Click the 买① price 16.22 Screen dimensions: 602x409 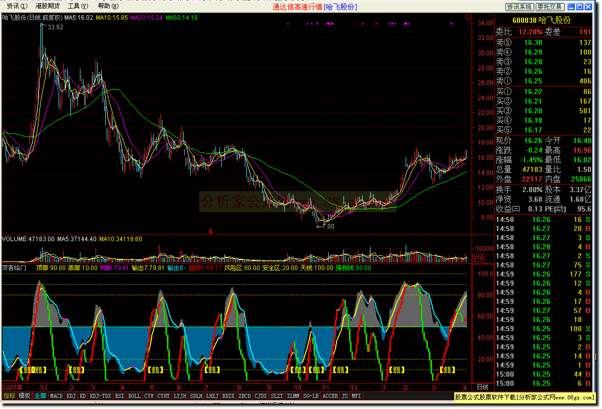[x=533, y=92]
